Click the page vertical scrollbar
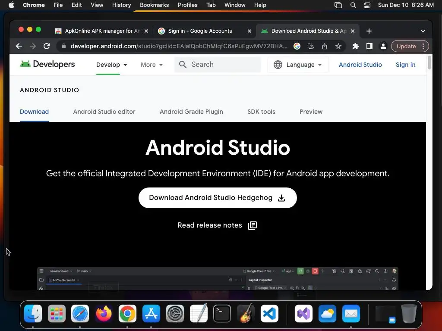442x331 pixels. click(429, 62)
